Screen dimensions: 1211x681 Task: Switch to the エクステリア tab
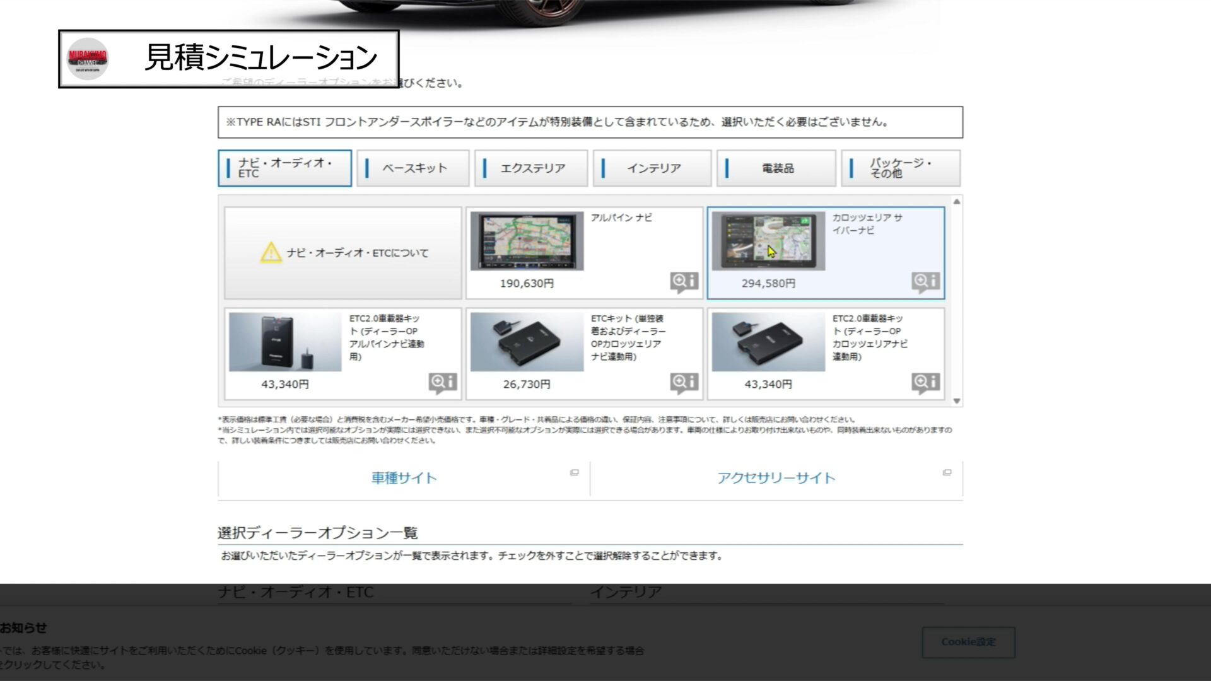point(531,168)
